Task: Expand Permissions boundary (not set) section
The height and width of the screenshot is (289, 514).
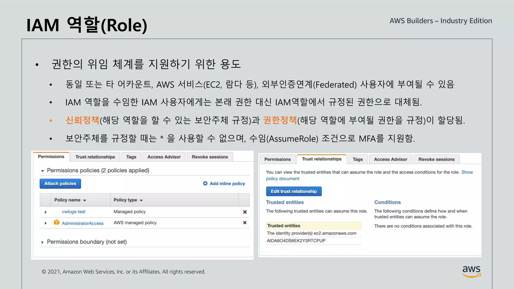Action: click(42, 242)
